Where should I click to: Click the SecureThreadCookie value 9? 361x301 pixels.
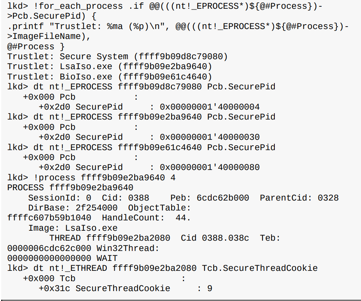coord(210,289)
